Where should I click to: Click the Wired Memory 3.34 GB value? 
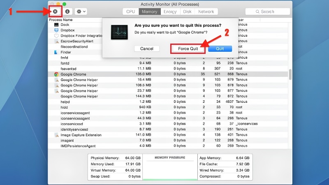(x=243, y=170)
